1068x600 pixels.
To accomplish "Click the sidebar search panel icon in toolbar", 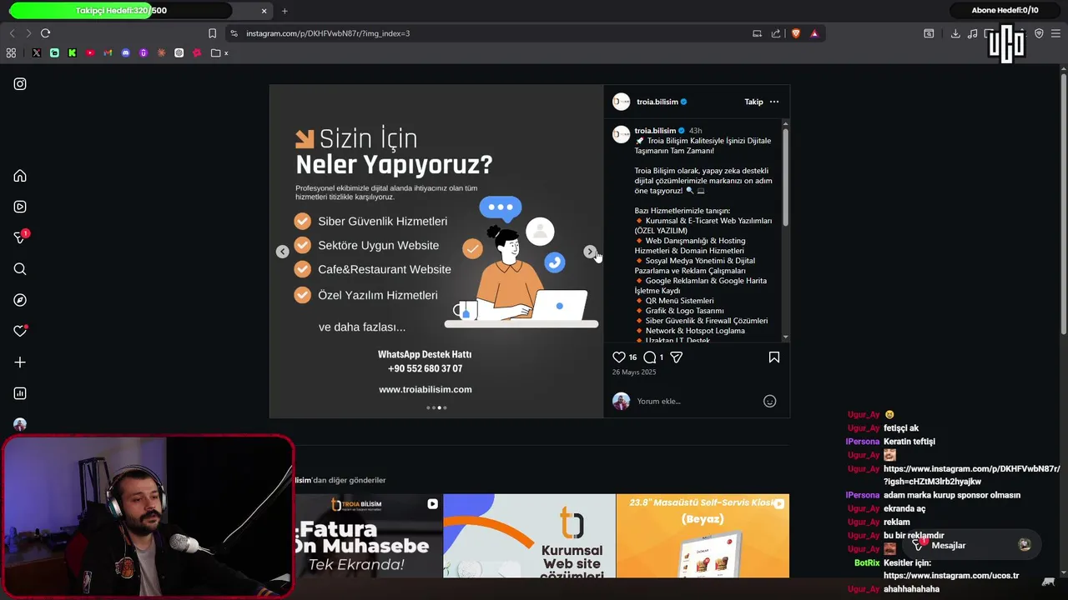I will pos(929,33).
